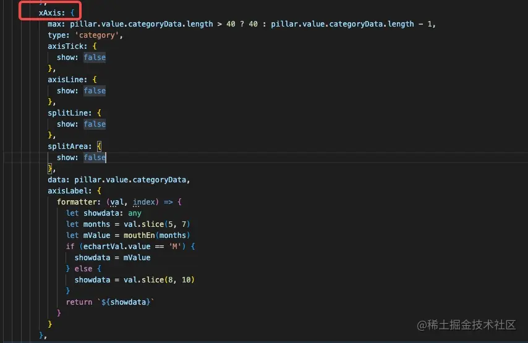Click the mouthEn function call
This screenshot has width=528, height=343.
[x=139, y=235]
